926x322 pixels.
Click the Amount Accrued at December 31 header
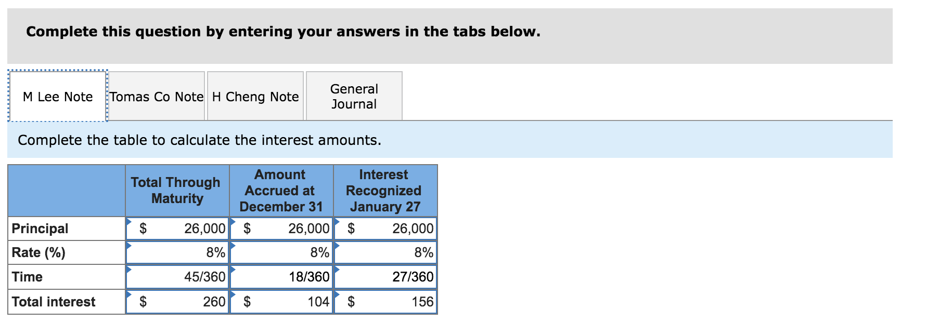coord(281,191)
